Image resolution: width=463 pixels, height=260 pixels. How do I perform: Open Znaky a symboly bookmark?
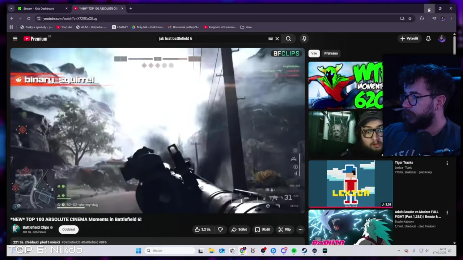coord(37,27)
